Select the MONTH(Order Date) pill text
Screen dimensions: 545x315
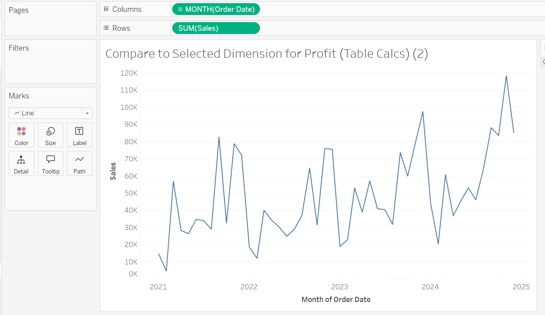coord(220,9)
